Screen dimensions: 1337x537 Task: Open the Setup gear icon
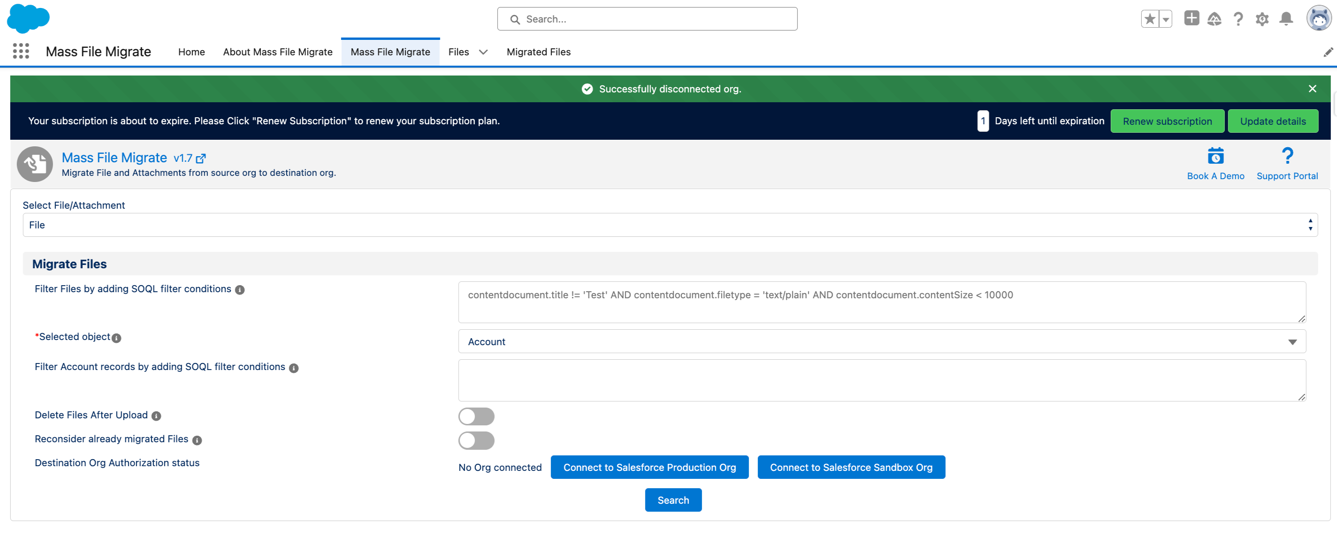1262,19
